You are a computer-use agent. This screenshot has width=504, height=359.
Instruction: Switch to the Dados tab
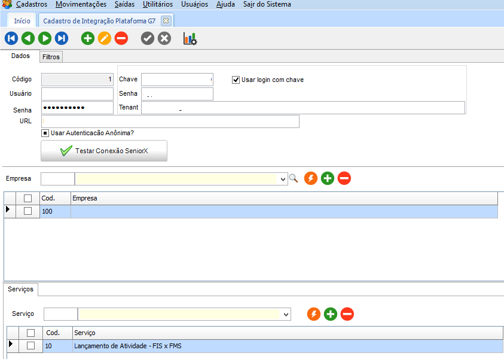tap(20, 56)
